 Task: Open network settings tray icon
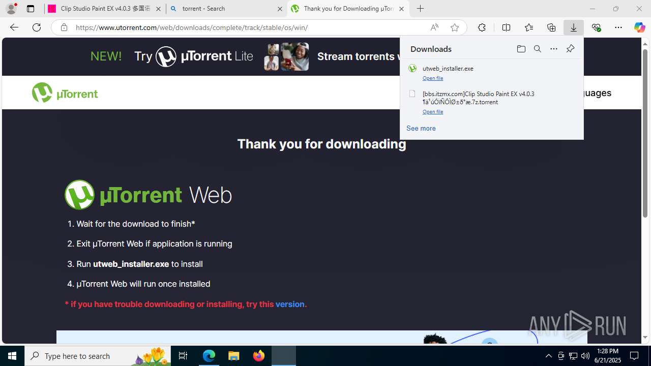click(573, 356)
